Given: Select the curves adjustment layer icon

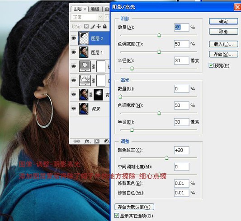Looking at the screenshot, I should click(85, 80).
